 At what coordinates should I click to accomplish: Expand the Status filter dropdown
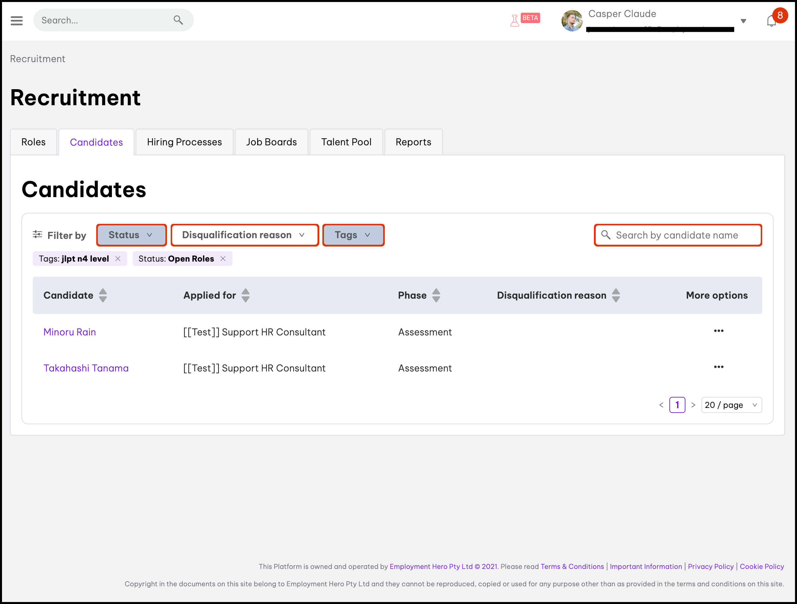(131, 235)
